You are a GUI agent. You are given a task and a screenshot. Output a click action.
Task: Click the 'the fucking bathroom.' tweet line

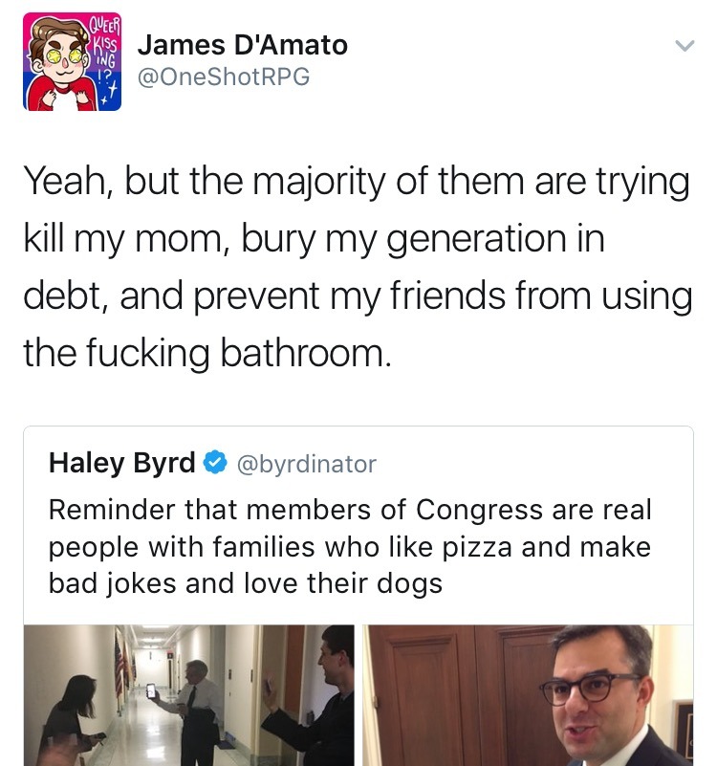coord(207,353)
